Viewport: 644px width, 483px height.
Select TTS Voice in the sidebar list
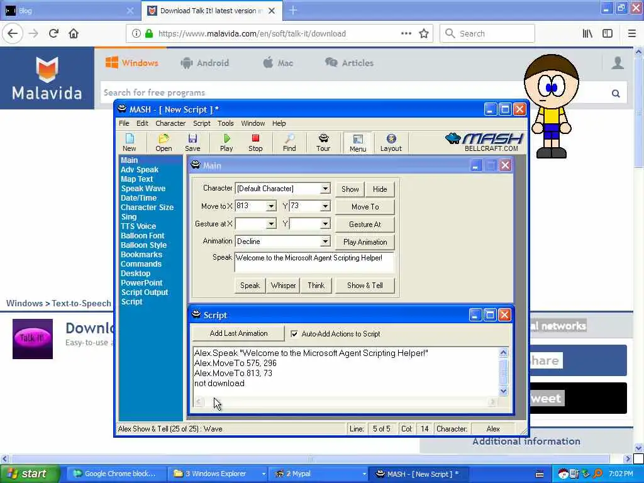[x=138, y=226]
